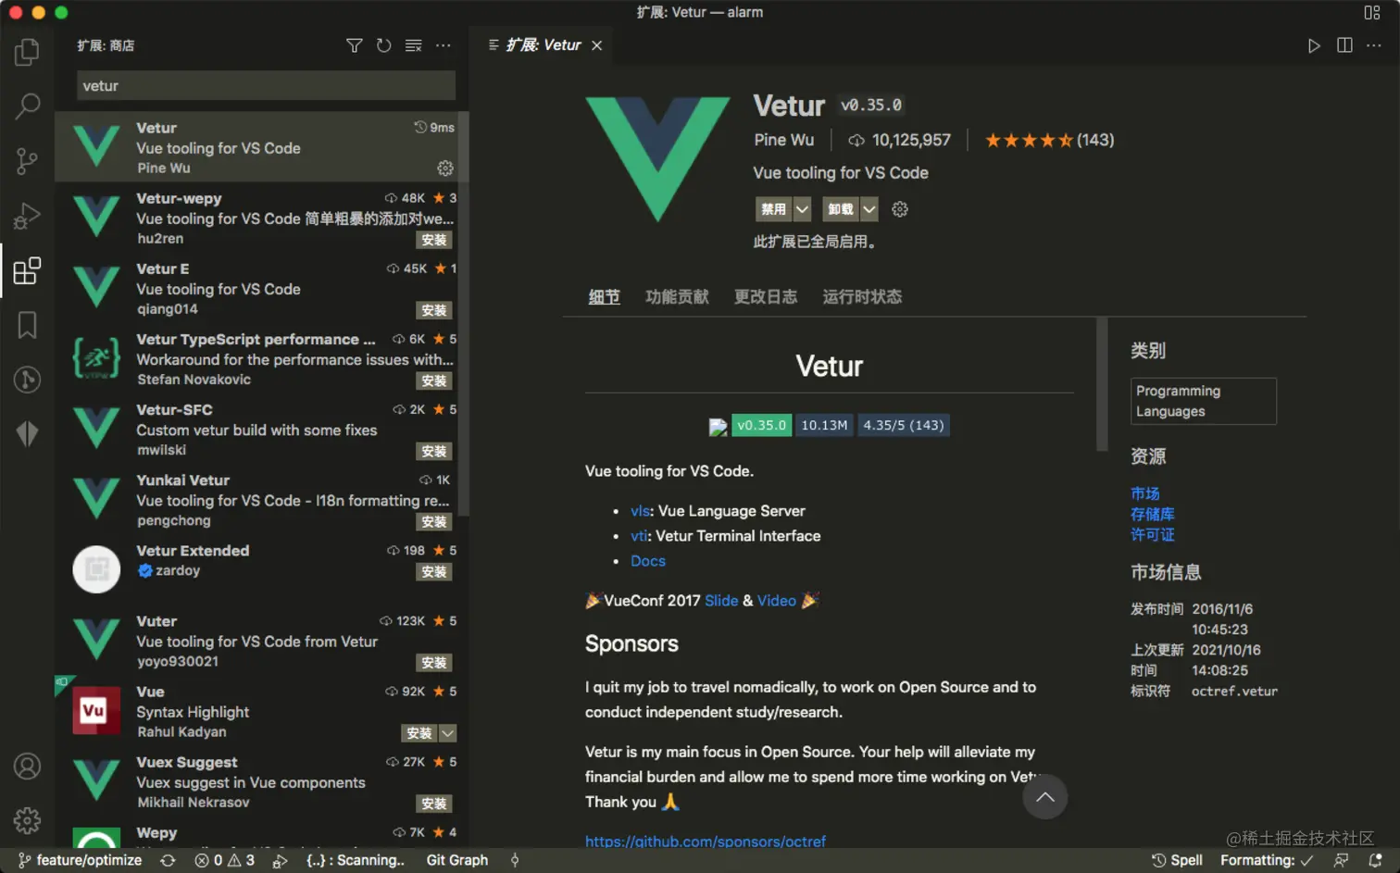Image resolution: width=1400 pixels, height=873 pixels.
Task: Install the Vetur Extended extension
Action: pyautogui.click(x=434, y=571)
